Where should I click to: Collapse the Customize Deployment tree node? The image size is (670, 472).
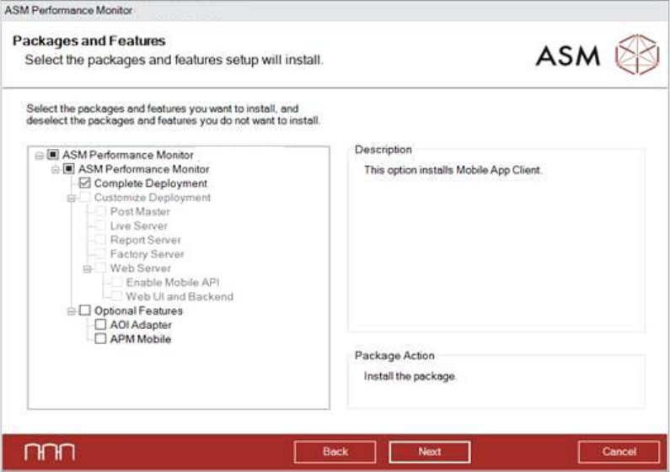71,198
